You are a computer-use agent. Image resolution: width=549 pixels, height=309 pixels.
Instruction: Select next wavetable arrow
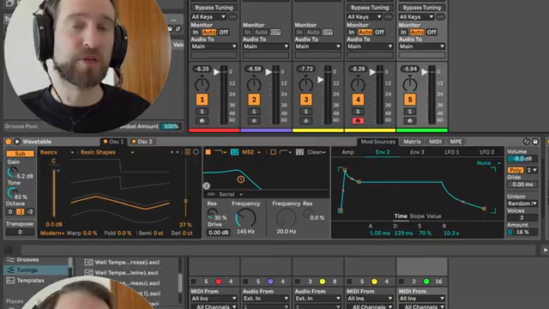coord(178,152)
